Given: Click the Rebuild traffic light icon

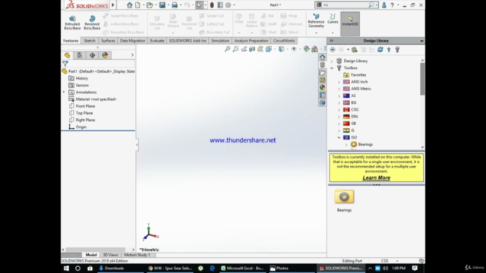Looking at the screenshot, I should point(212,5).
